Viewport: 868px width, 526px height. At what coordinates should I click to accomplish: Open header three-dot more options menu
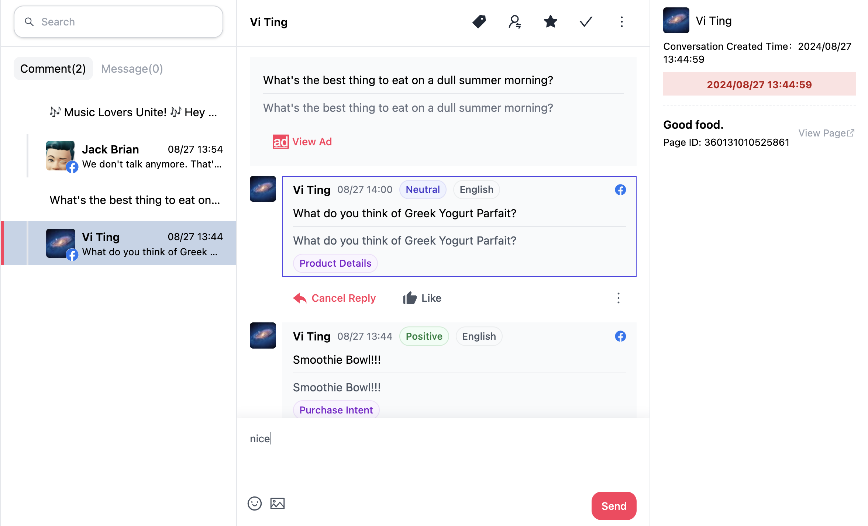[621, 22]
